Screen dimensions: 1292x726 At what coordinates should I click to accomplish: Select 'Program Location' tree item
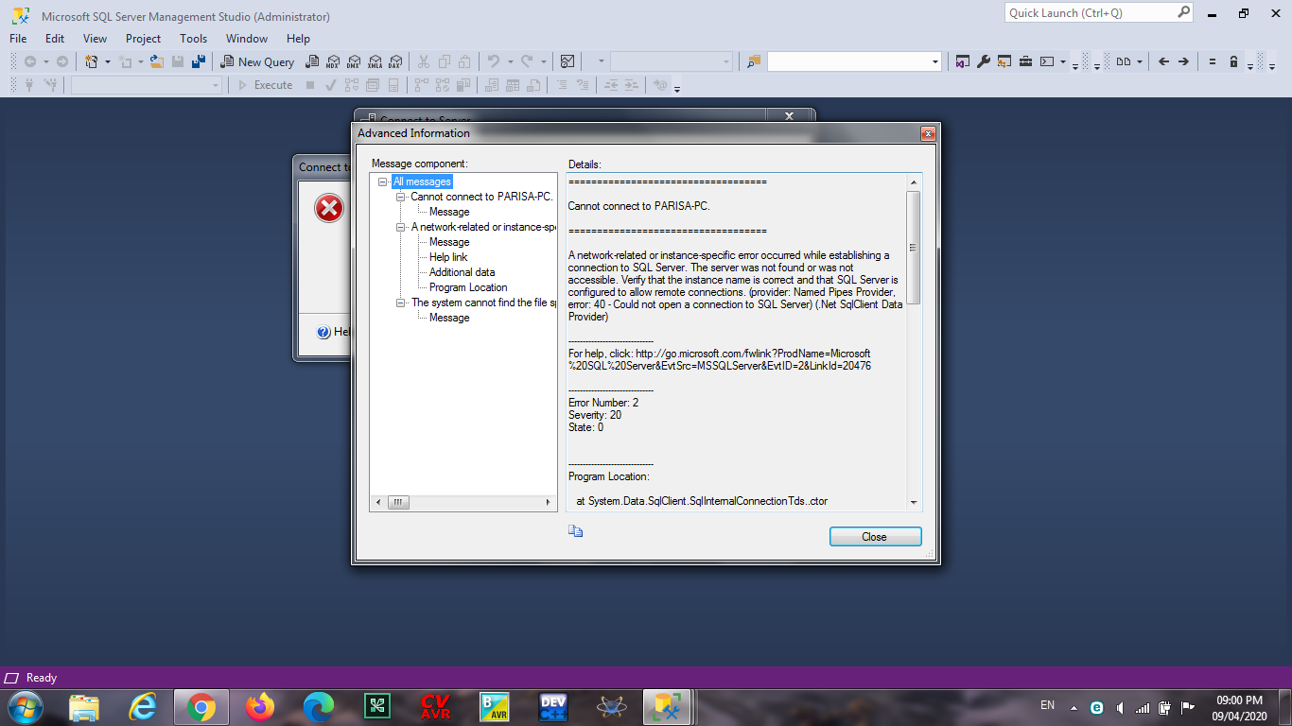tap(468, 287)
